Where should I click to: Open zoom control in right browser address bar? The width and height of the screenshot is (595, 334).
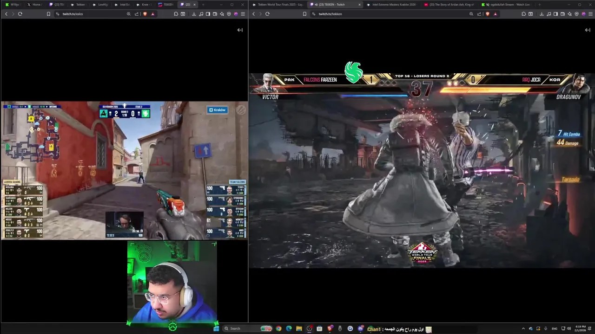pos(471,14)
